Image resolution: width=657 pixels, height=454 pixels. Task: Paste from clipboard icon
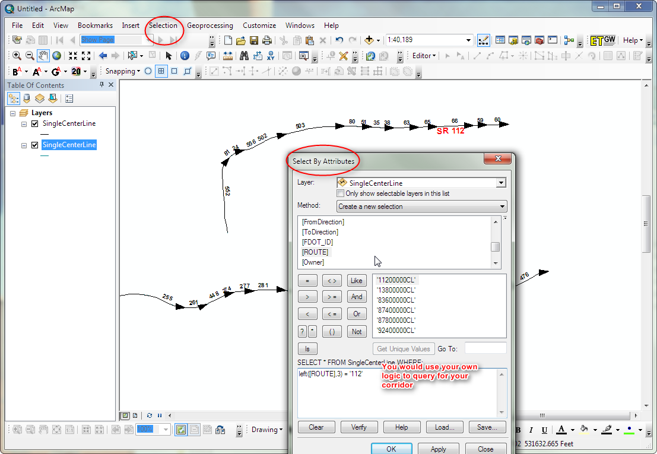pyautogui.click(x=310, y=40)
